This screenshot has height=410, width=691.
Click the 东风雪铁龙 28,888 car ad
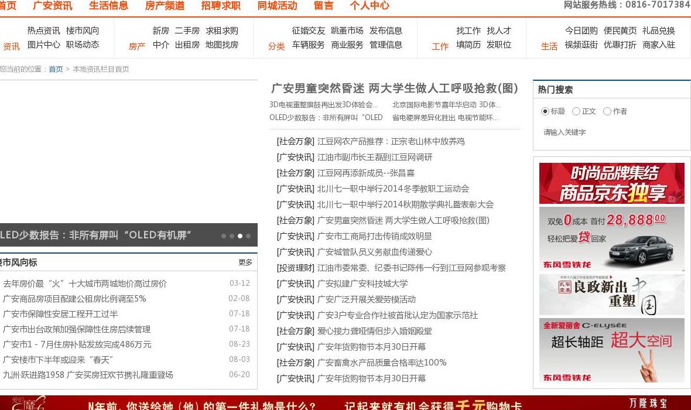coord(612,238)
